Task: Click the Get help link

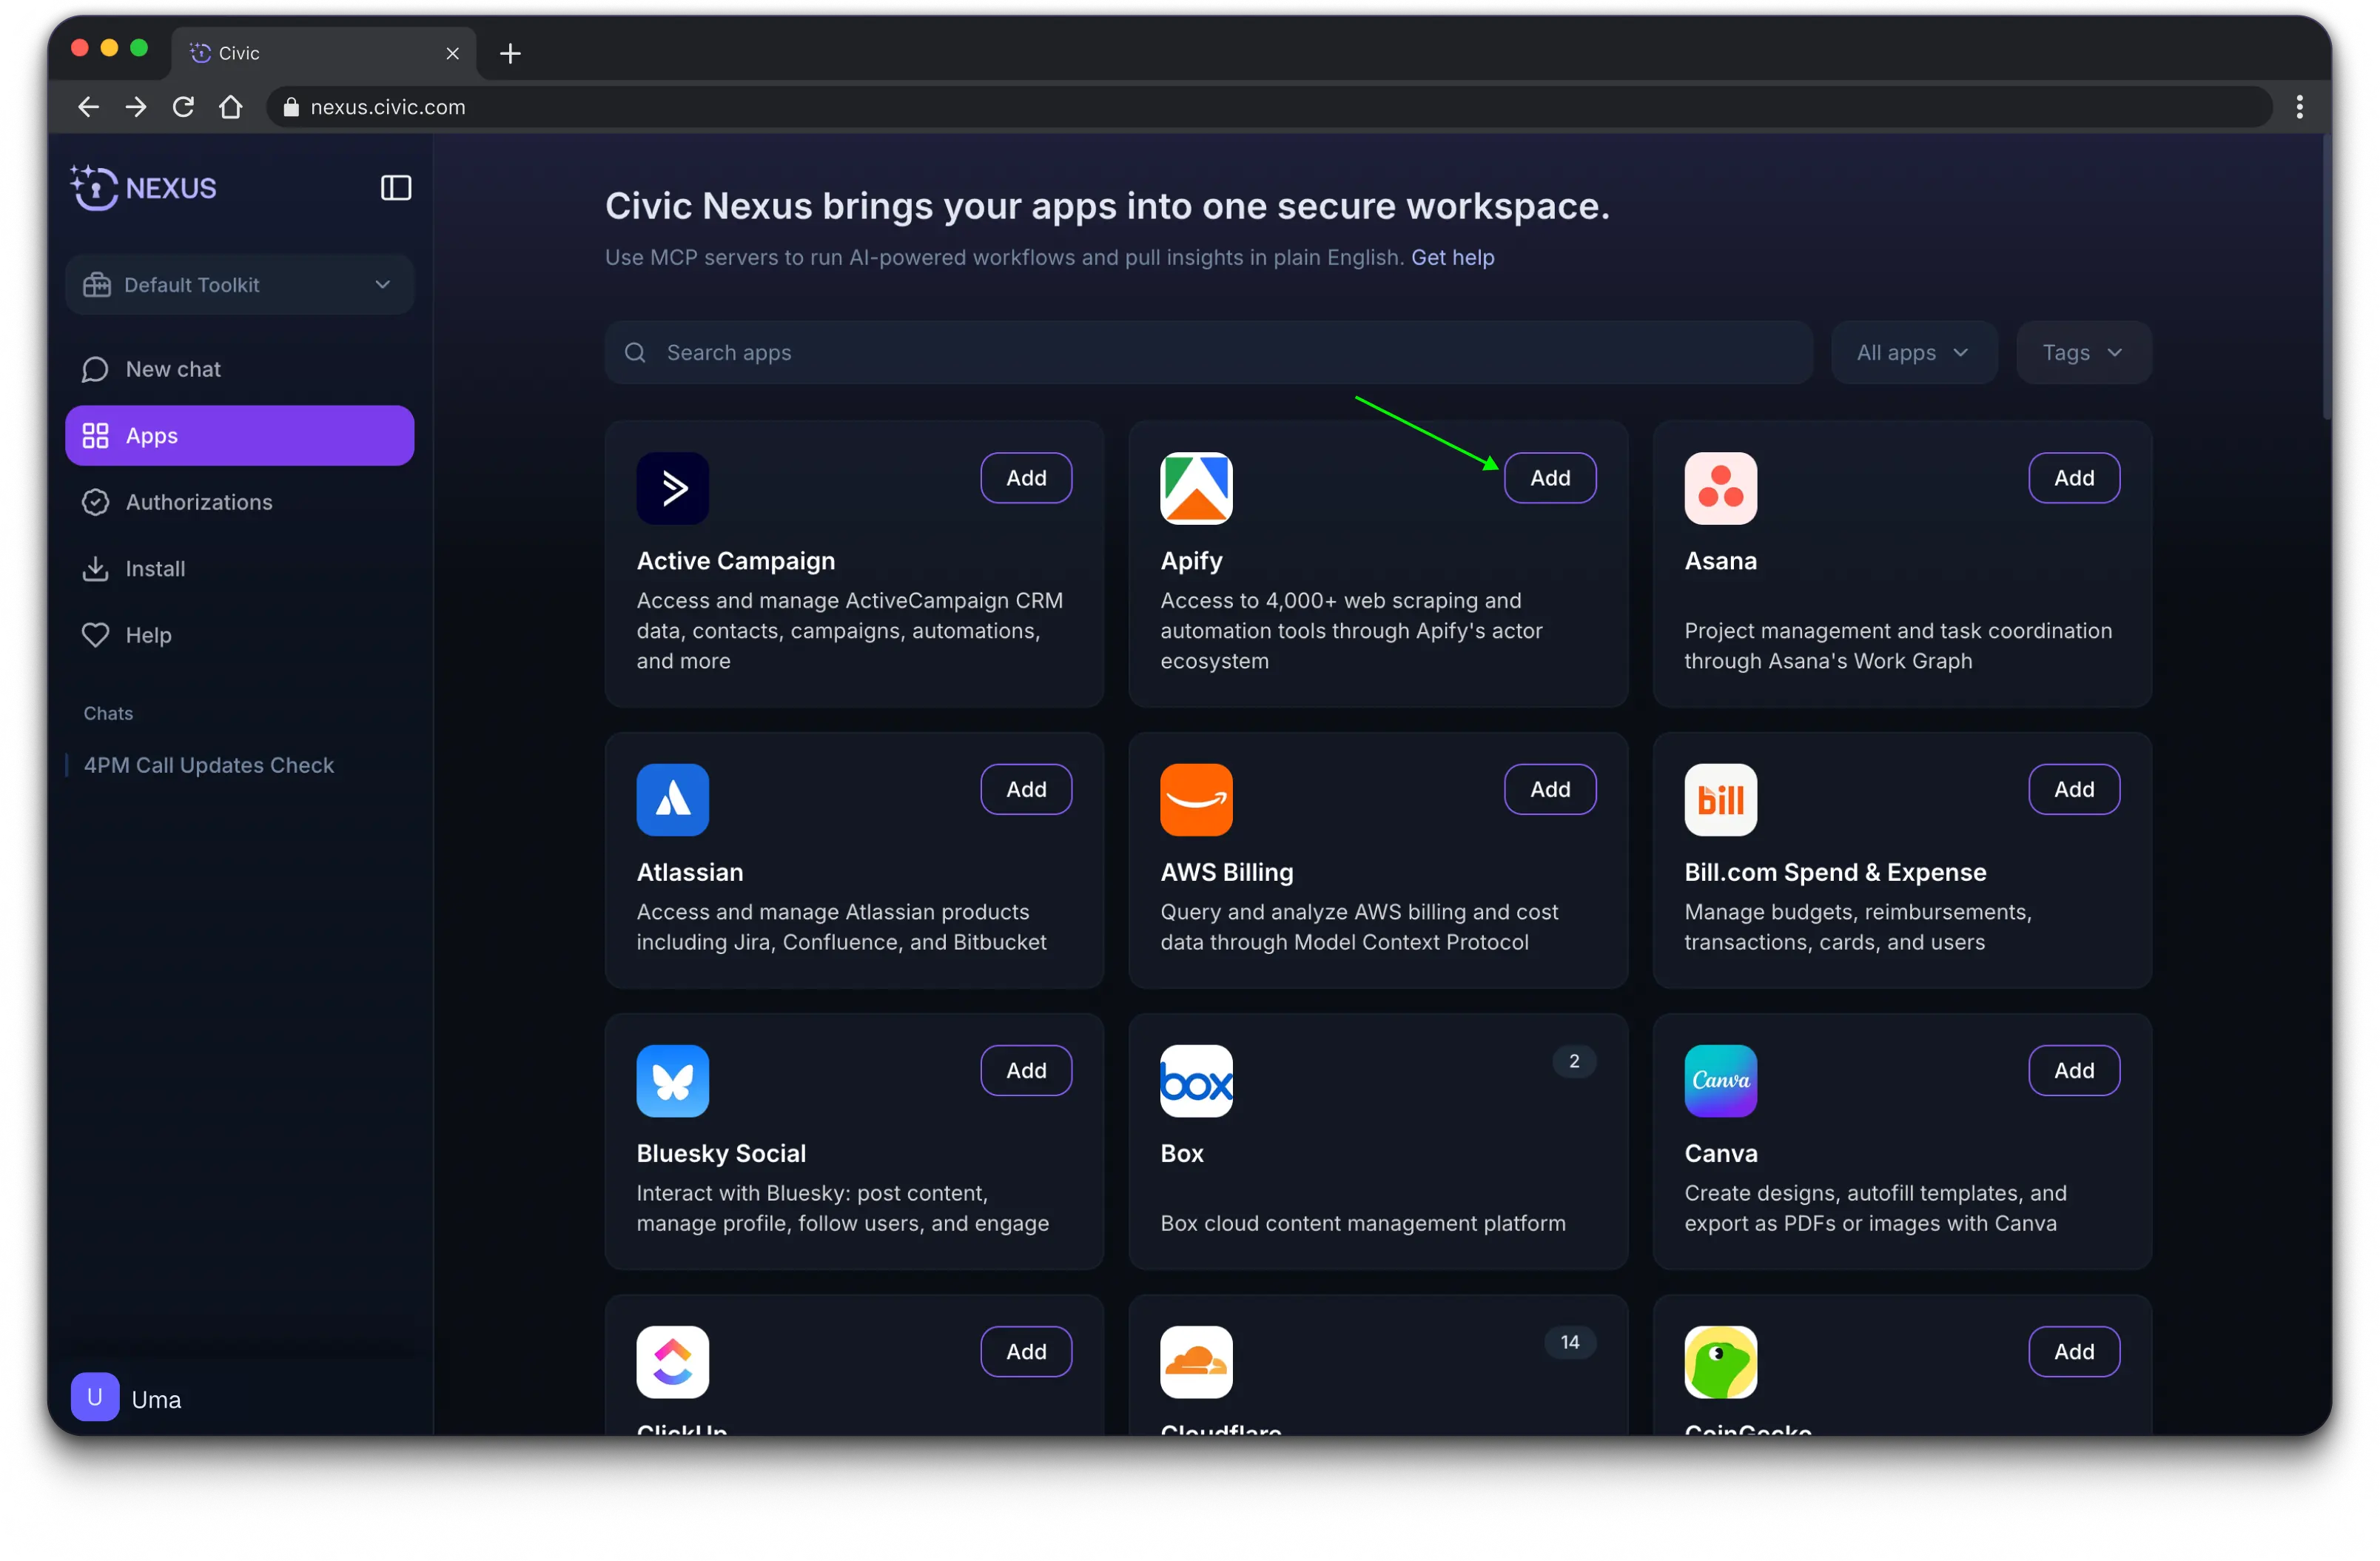Action: pyautogui.click(x=1452, y=257)
